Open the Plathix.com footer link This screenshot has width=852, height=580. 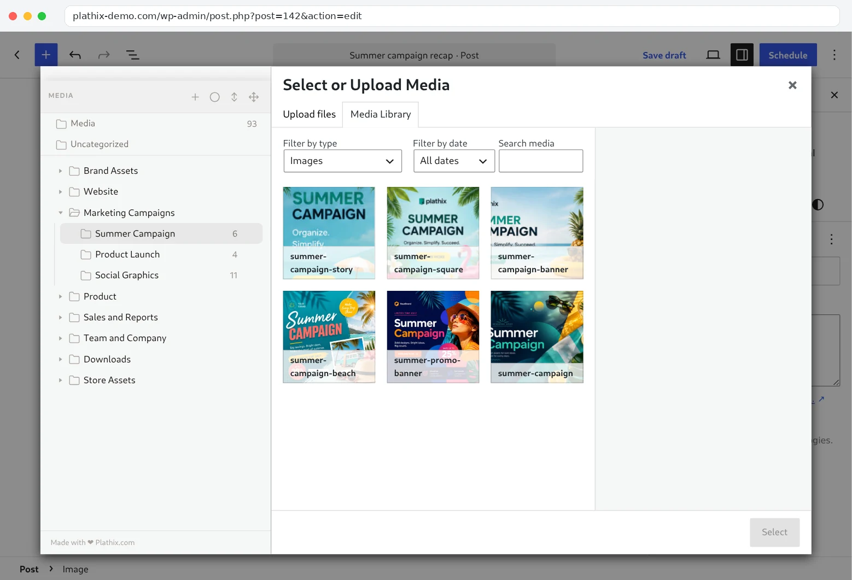point(115,542)
